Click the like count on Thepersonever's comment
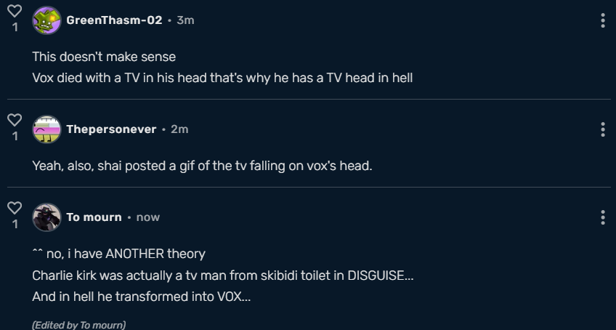 click(x=15, y=136)
